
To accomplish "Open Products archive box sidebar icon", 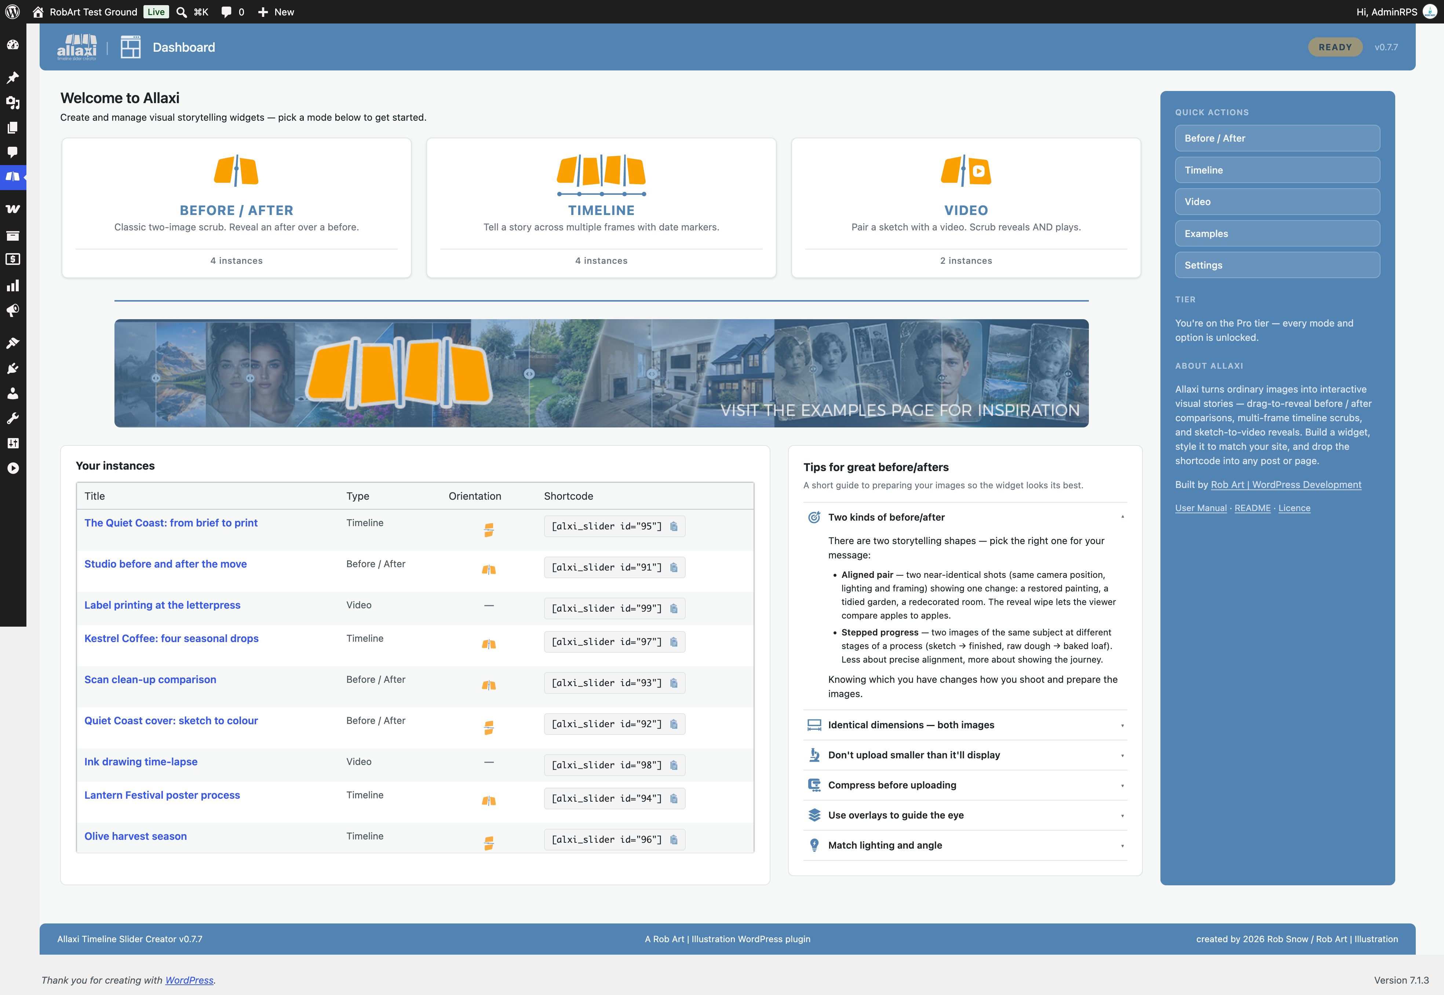I will click(x=12, y=236).
